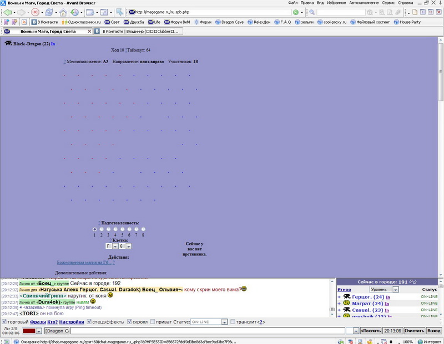
Task: Open the cool-proxy.ru bookmark
Action: 332,22
